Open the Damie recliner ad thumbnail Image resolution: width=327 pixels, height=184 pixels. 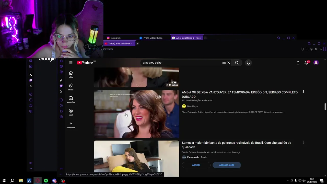point(136,158)
